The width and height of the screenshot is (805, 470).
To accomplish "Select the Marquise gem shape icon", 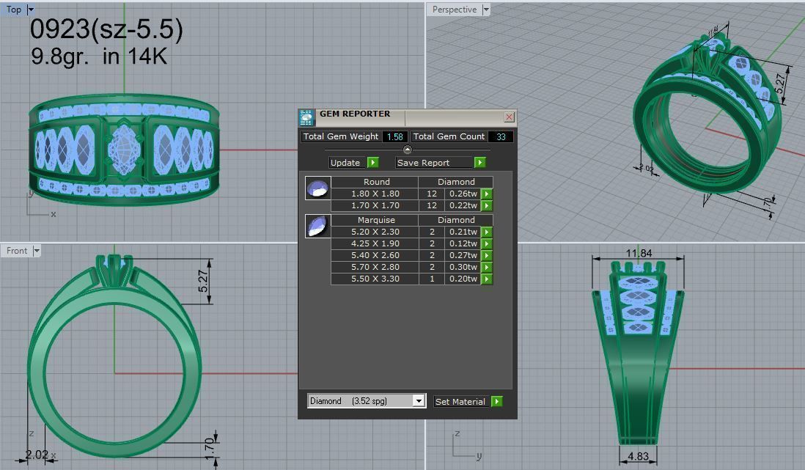I will click(317, 226).
